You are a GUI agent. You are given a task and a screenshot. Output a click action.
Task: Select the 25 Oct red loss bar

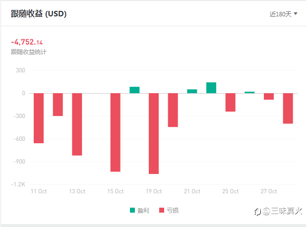(230, 102)
